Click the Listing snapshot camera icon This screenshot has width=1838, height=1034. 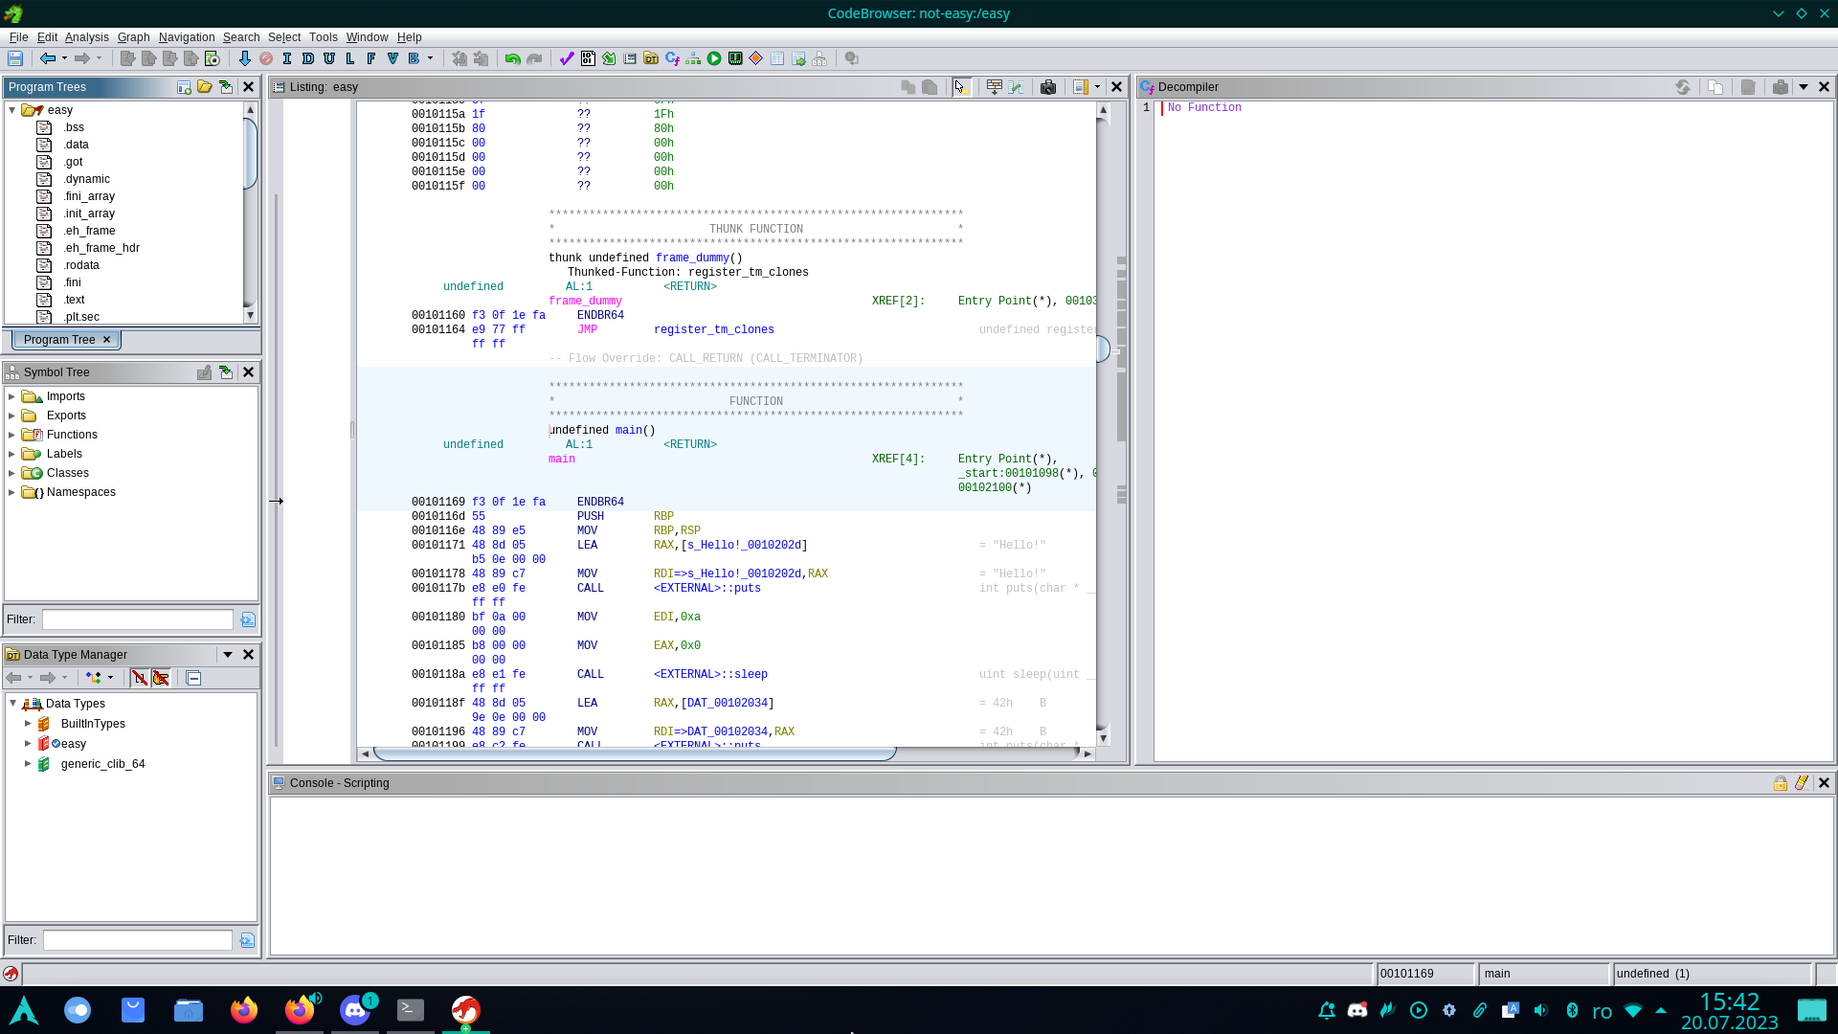coord(1048,87)
